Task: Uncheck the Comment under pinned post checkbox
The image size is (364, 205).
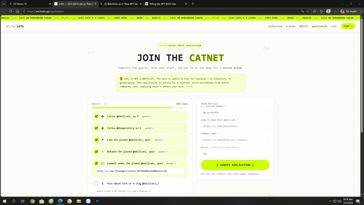Action: point(96,163)
